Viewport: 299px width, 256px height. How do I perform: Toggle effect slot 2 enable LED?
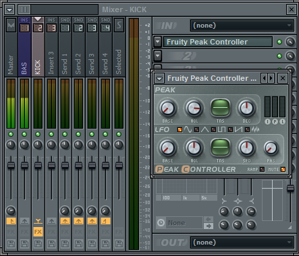pyautogui.click(x=279, y=56)
